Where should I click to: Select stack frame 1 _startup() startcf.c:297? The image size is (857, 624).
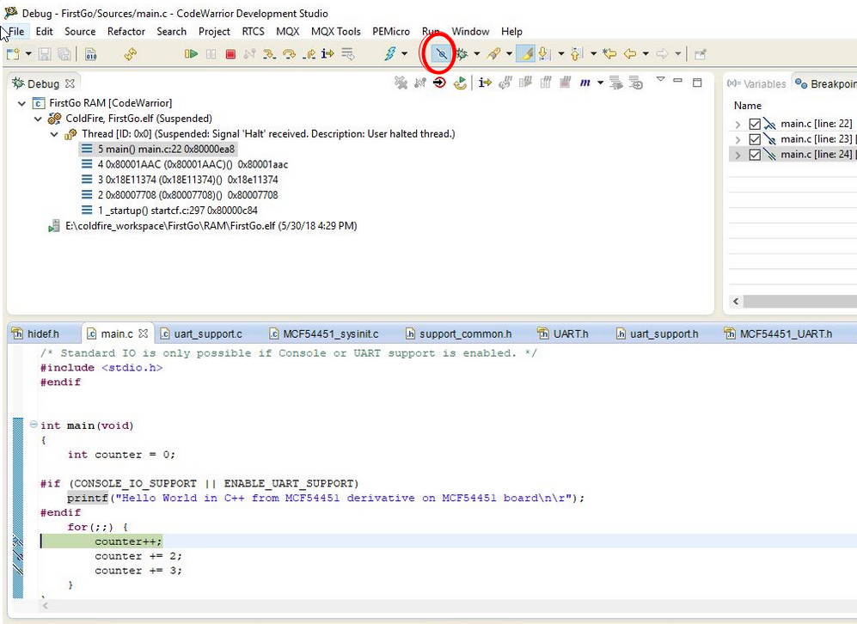(169, 211)
